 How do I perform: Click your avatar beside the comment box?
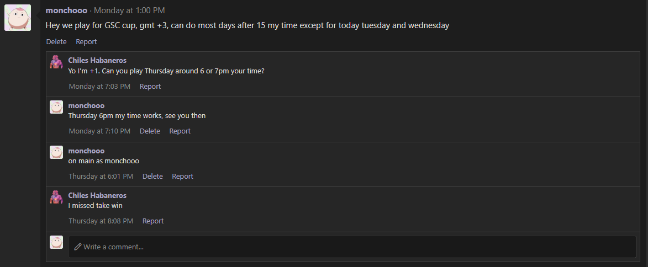coord(56,242)
